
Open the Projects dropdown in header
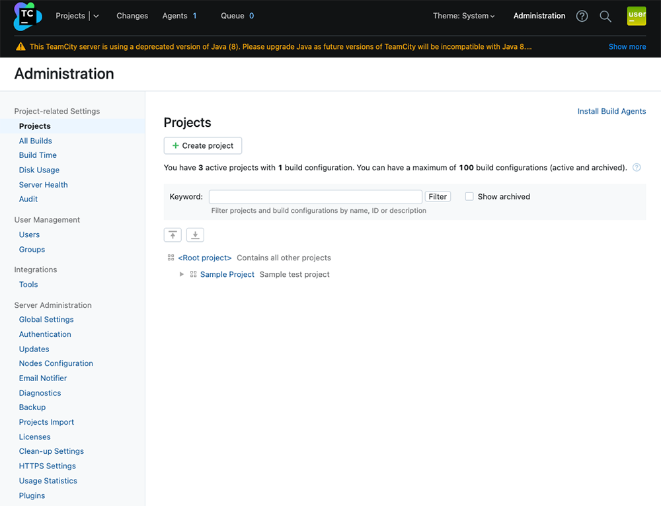pos(96,16)
